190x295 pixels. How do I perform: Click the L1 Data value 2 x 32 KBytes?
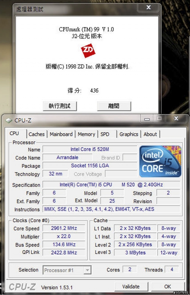point(135,228)
